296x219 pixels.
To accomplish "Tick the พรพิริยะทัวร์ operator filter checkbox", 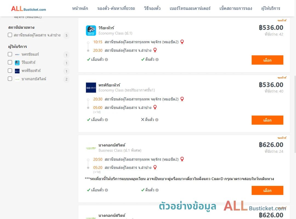I will (x=10, y=71).
